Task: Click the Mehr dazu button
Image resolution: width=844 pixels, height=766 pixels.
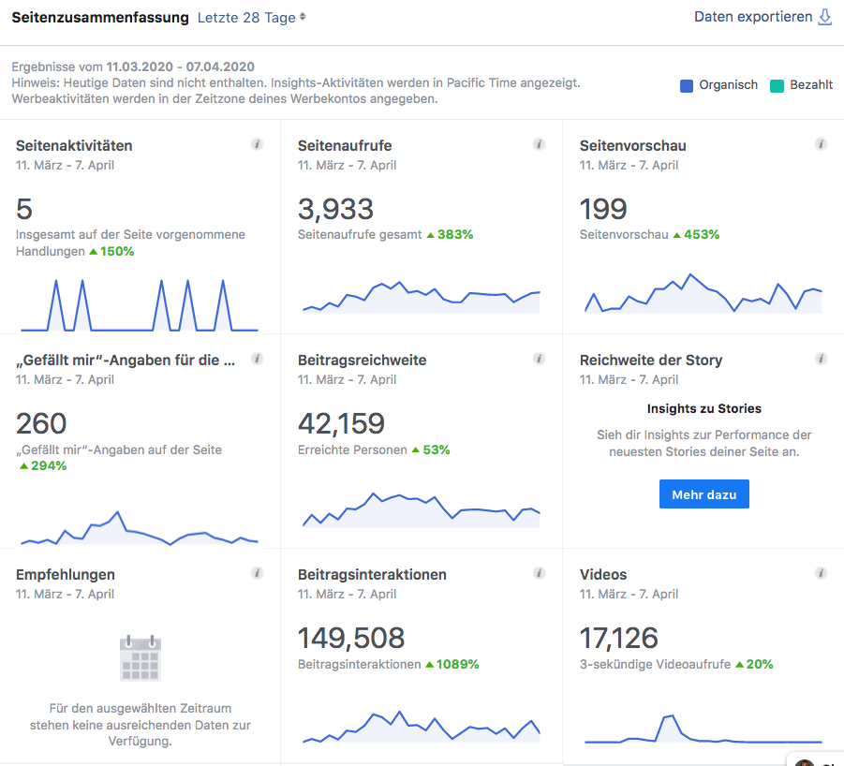Action: (704, 494)
